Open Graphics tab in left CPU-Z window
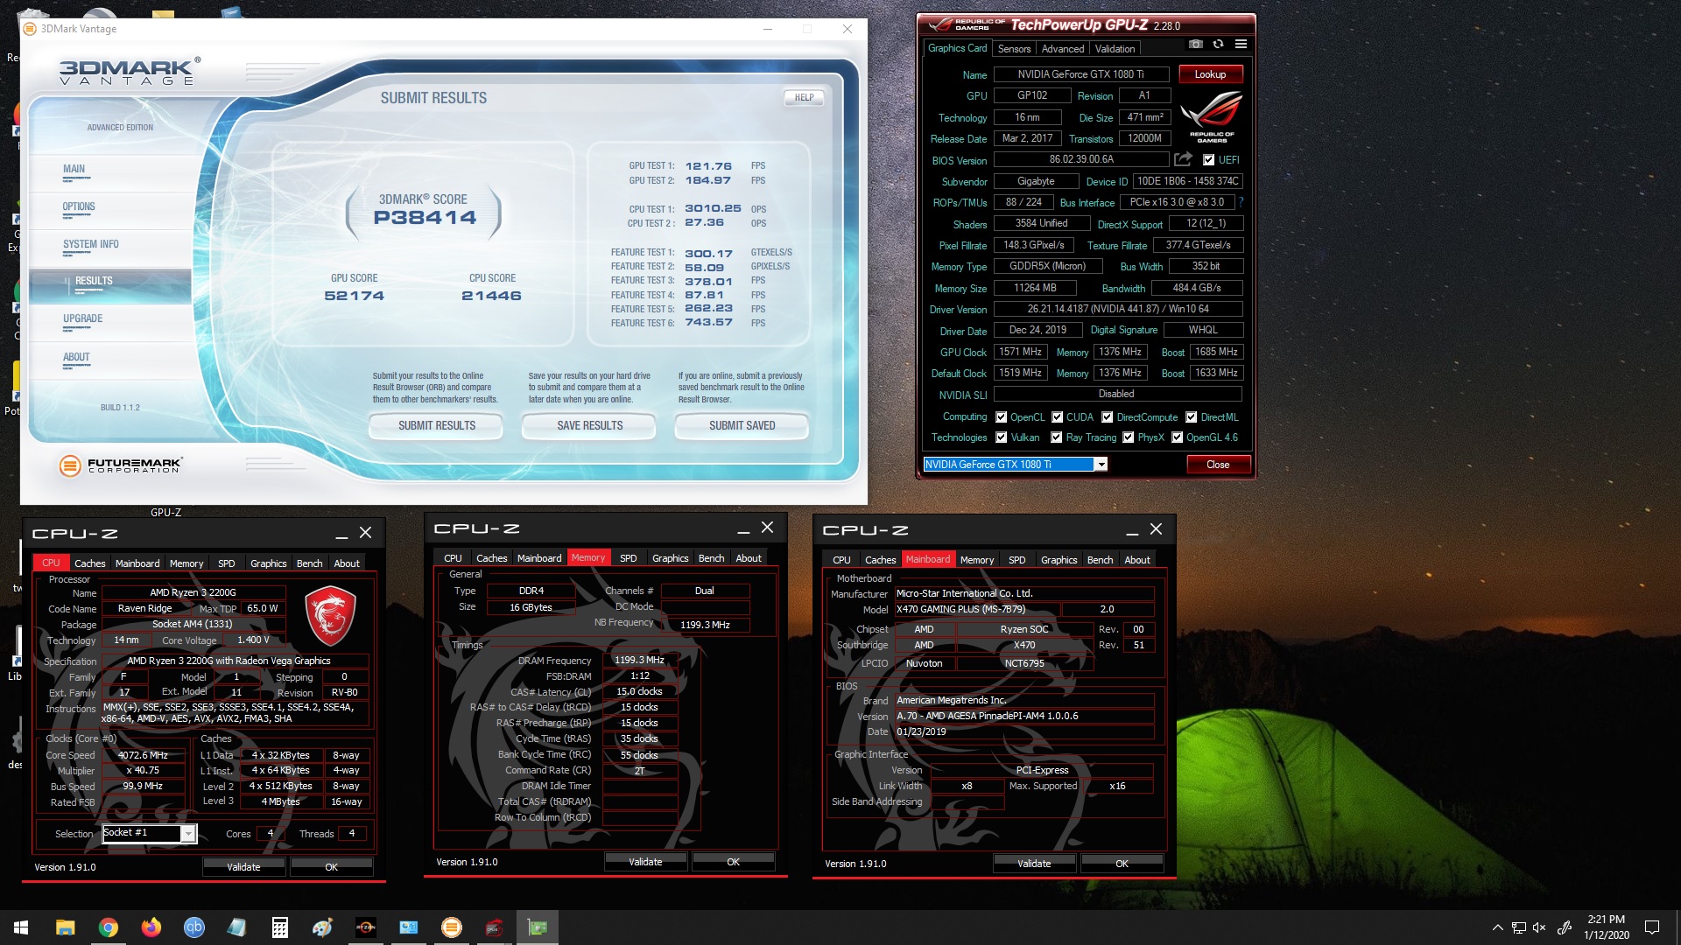Viewport: 1681px width, 945px height. pos(268,563)
